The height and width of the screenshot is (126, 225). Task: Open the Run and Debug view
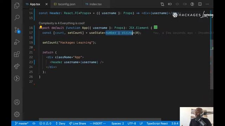(x=17, y=42)
